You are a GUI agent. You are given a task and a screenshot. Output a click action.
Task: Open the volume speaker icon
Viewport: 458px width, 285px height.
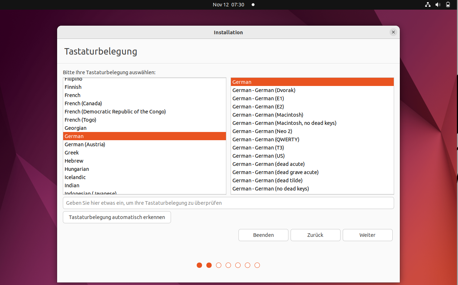tap(438, 5)
